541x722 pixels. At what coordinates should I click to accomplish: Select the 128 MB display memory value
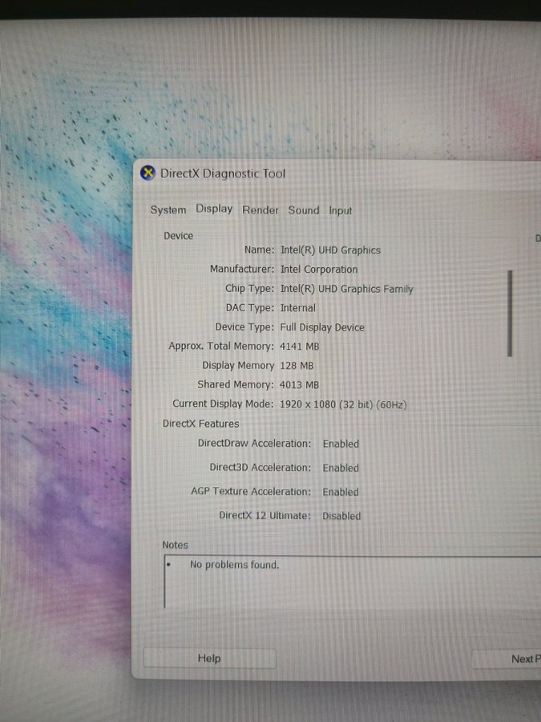point(296,366)
